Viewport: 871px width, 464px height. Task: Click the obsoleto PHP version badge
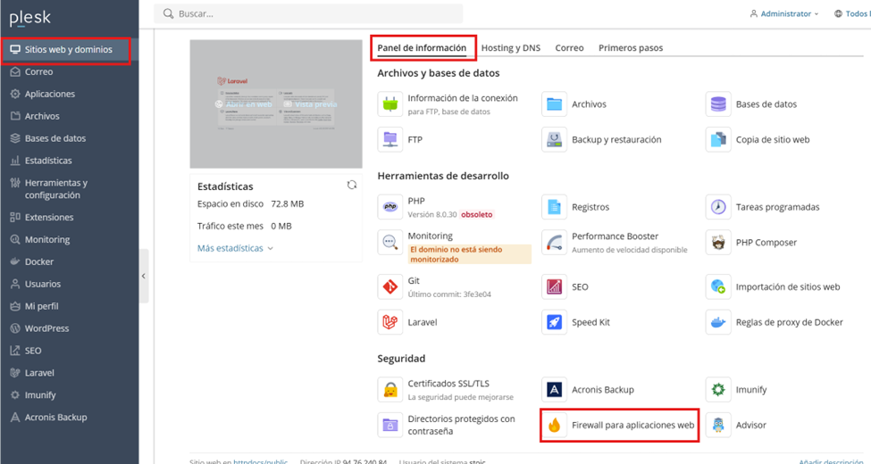(x=477, y=214)
